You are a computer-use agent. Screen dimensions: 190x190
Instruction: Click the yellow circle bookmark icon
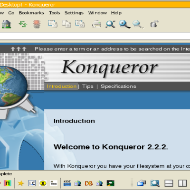point(43,183)
